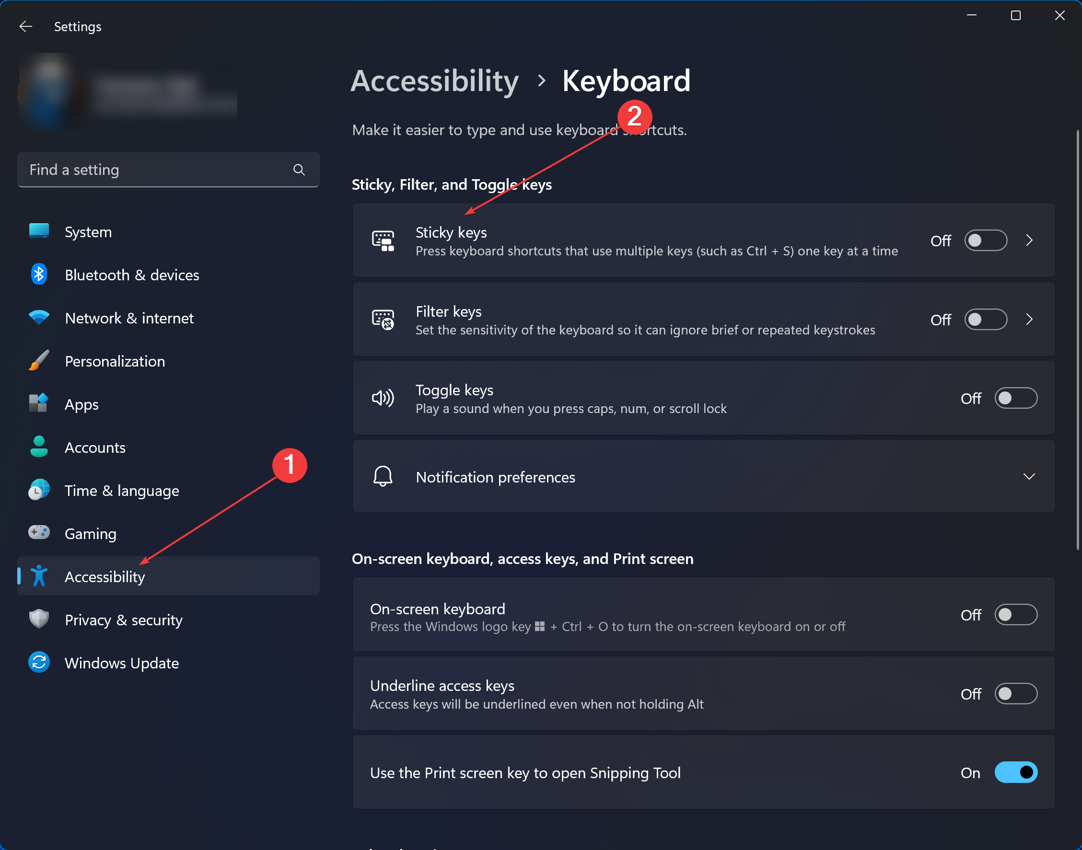This screenshot has width=1082, height=850.
Task: Click the Privacy & security shield icon
Action: 39,620
